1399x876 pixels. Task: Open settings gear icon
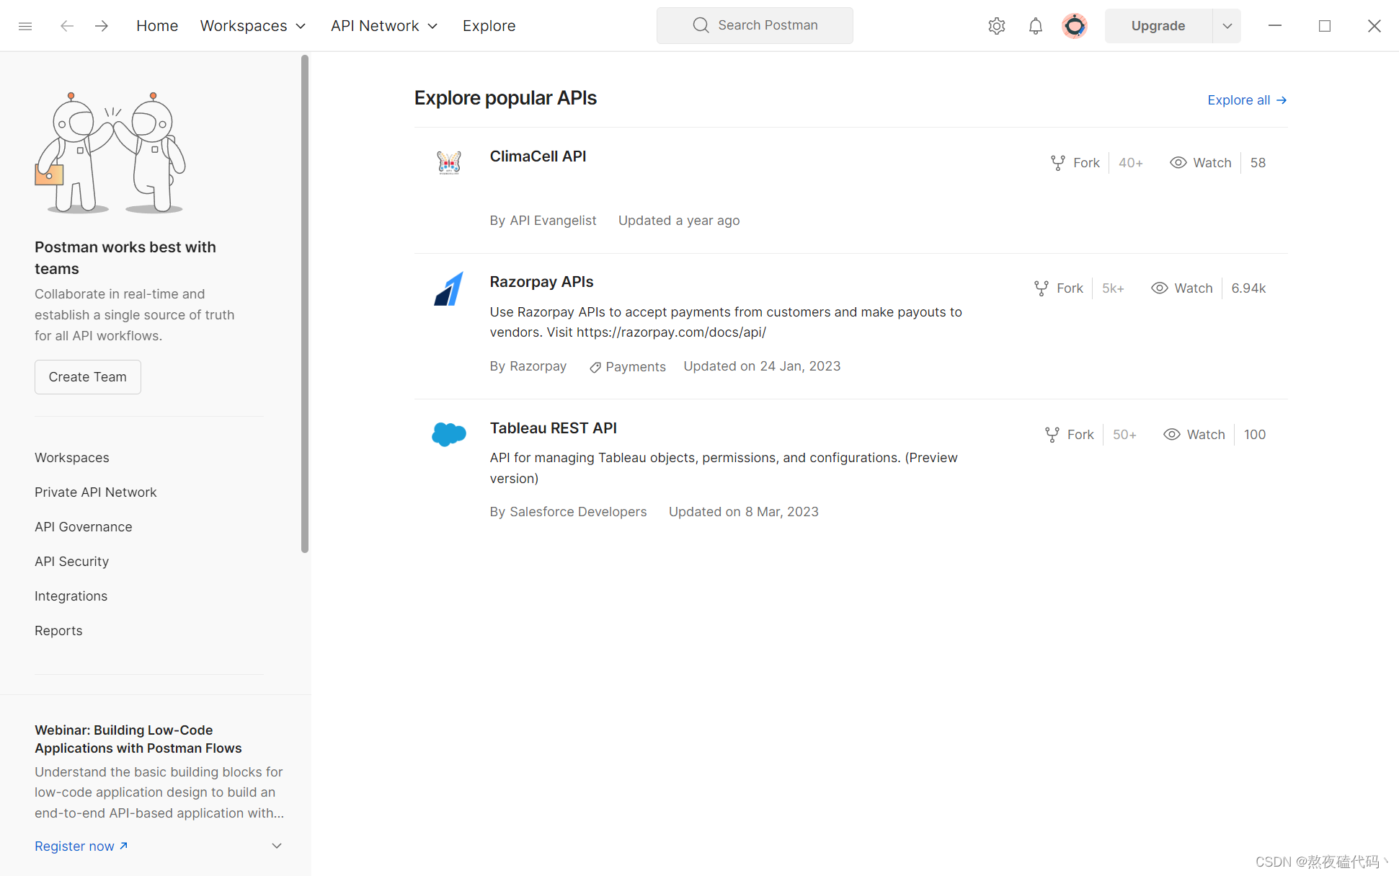(996, 26)
